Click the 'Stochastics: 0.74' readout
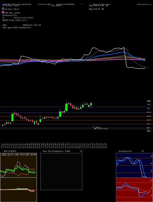The image size is (153, 202). tap(9, 15)
